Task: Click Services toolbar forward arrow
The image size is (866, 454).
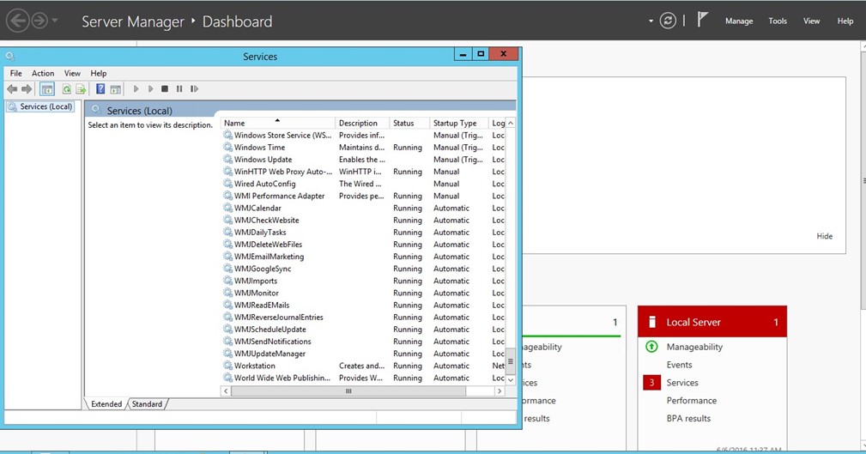Action: coord(27,89)
